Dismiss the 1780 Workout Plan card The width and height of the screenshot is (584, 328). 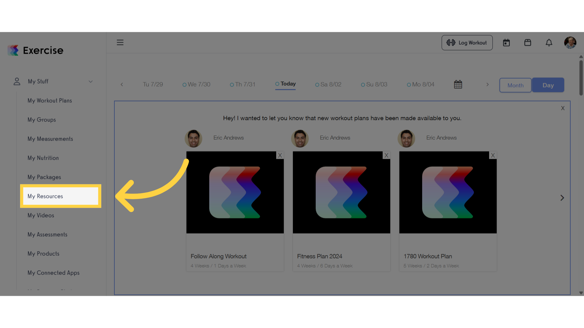tap(493, 155)
